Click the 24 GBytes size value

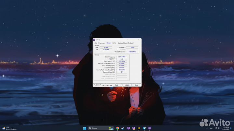[106, 49]
